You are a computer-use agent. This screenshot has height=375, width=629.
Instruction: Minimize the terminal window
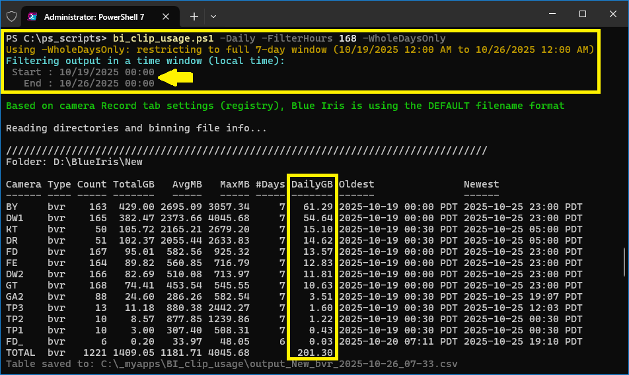point(552,14)
